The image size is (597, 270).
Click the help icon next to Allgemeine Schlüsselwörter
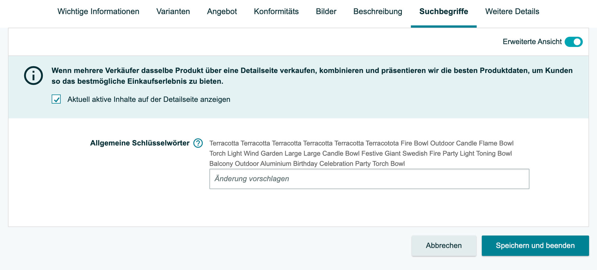198,143
